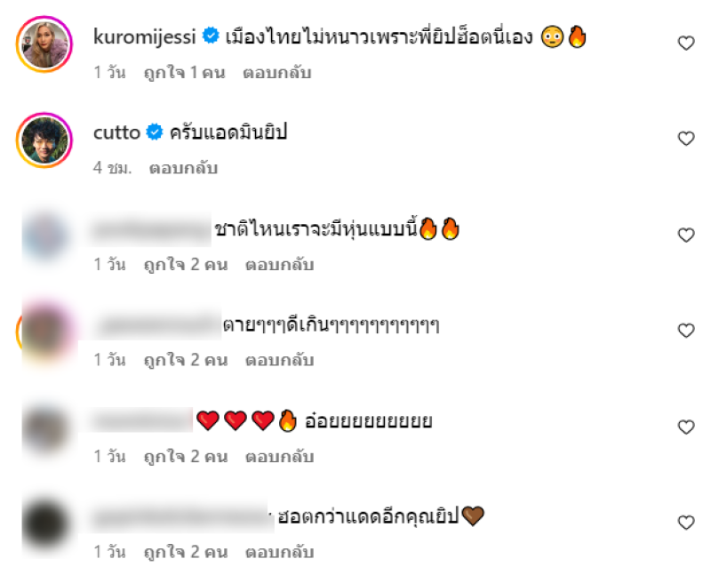Viewport: 711px width, 583px height.
Task: Like the kuromijessi comment with heart icon
Action: click(x=686, y=43)
